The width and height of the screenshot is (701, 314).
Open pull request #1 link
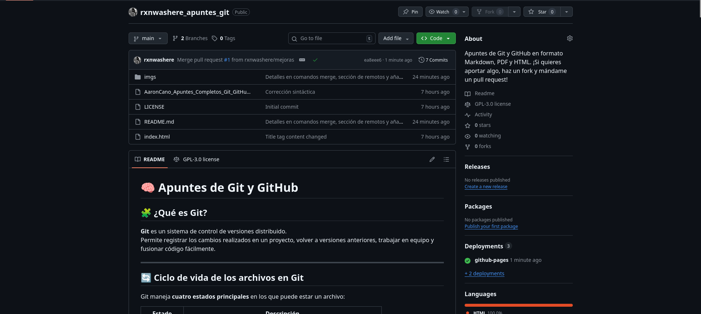pyautogui.click(x=227, y=60)
